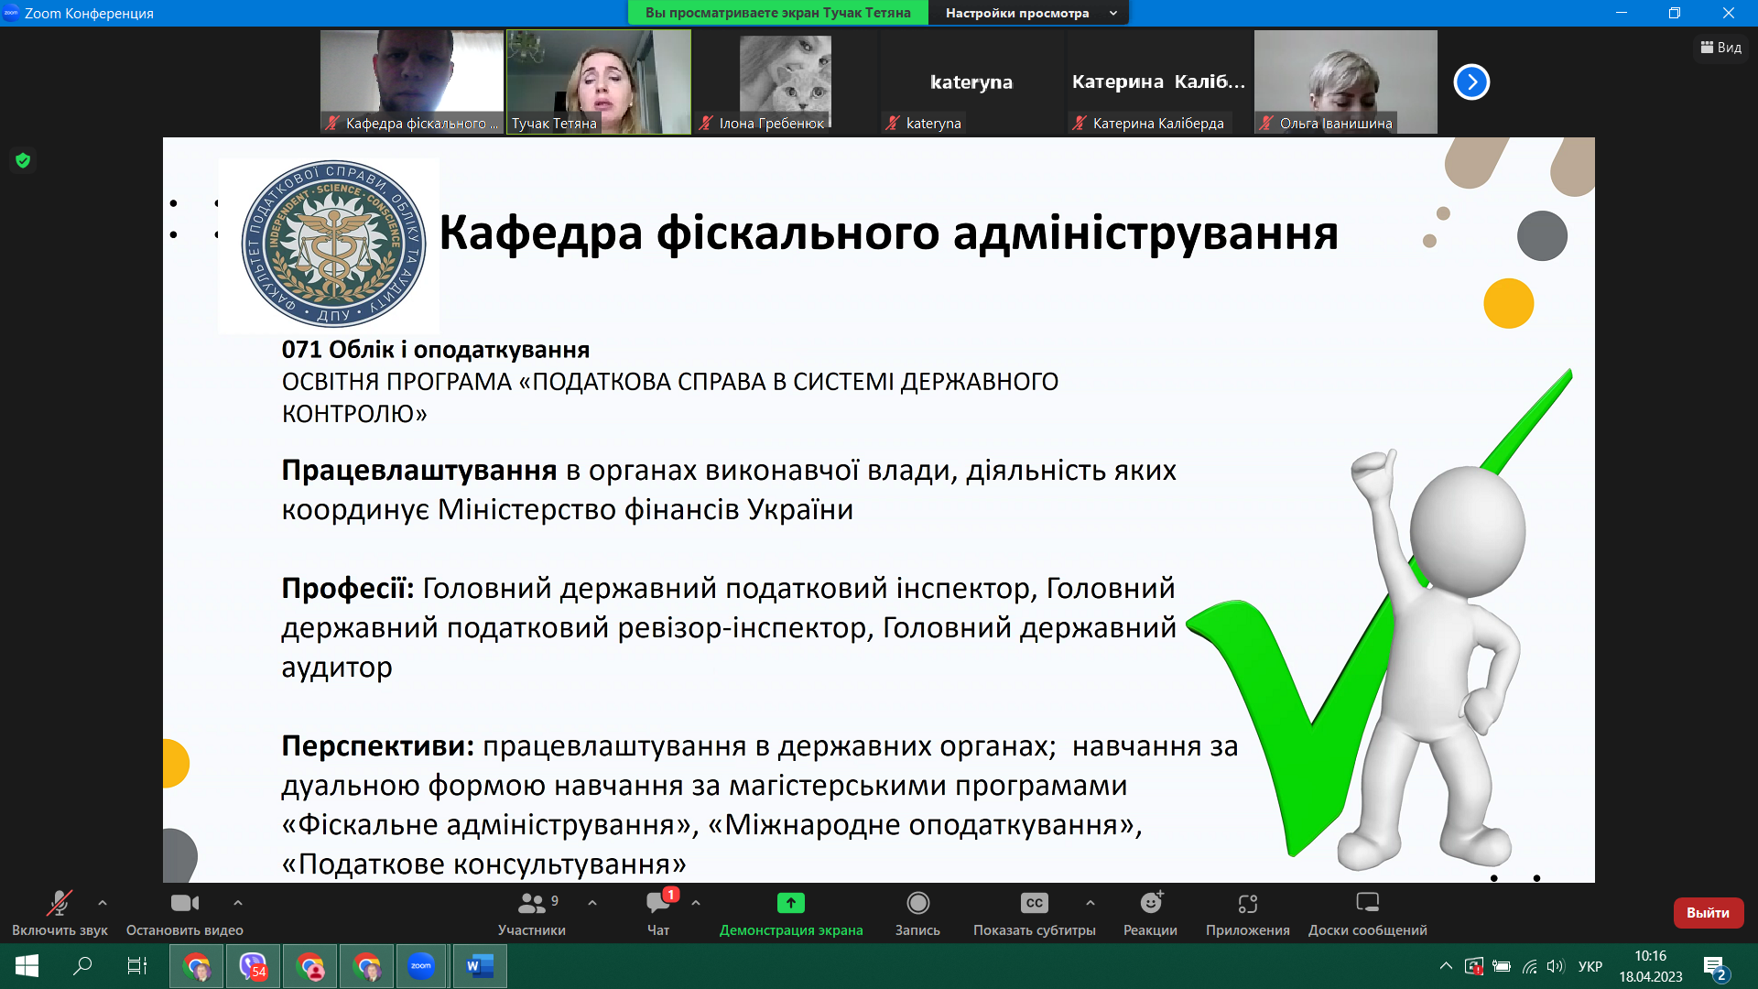
Task: Open Реакции reactions menu
Action: coord(1151,914)
